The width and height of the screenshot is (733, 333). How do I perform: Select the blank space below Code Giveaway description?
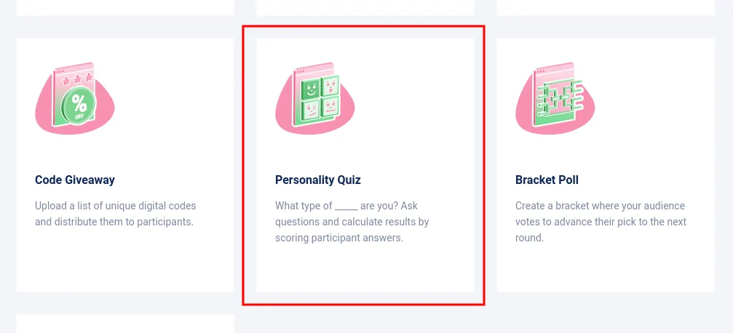click(x=125, y=262)
